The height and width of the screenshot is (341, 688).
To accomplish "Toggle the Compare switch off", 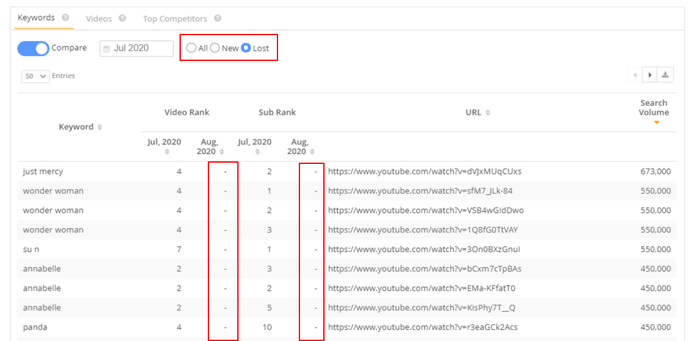I will click(33, 48).
